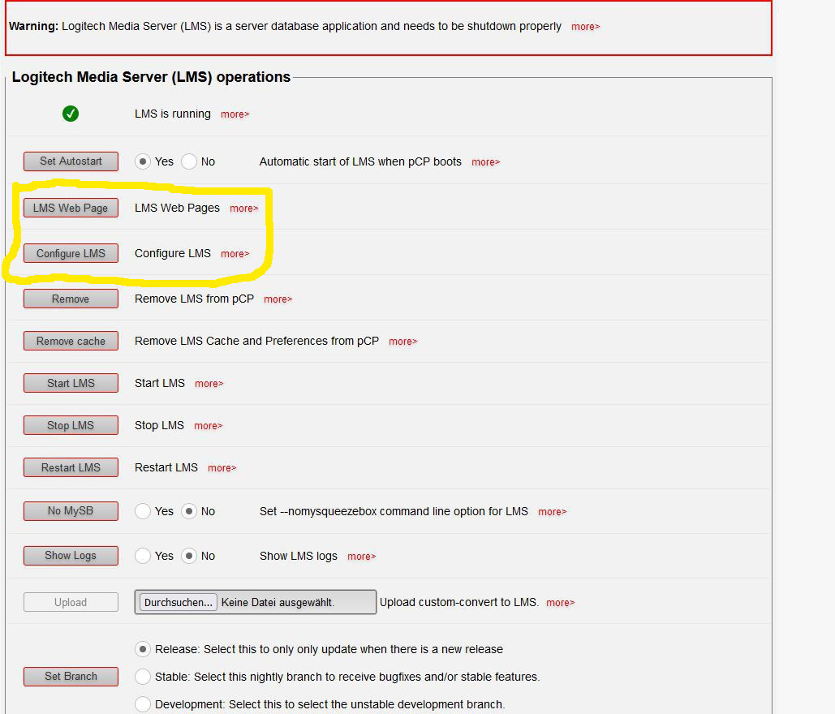The height and width of the screenshot is (714, 835).
Task: Click the Set Branch button
Action: [x=71, y=676]
